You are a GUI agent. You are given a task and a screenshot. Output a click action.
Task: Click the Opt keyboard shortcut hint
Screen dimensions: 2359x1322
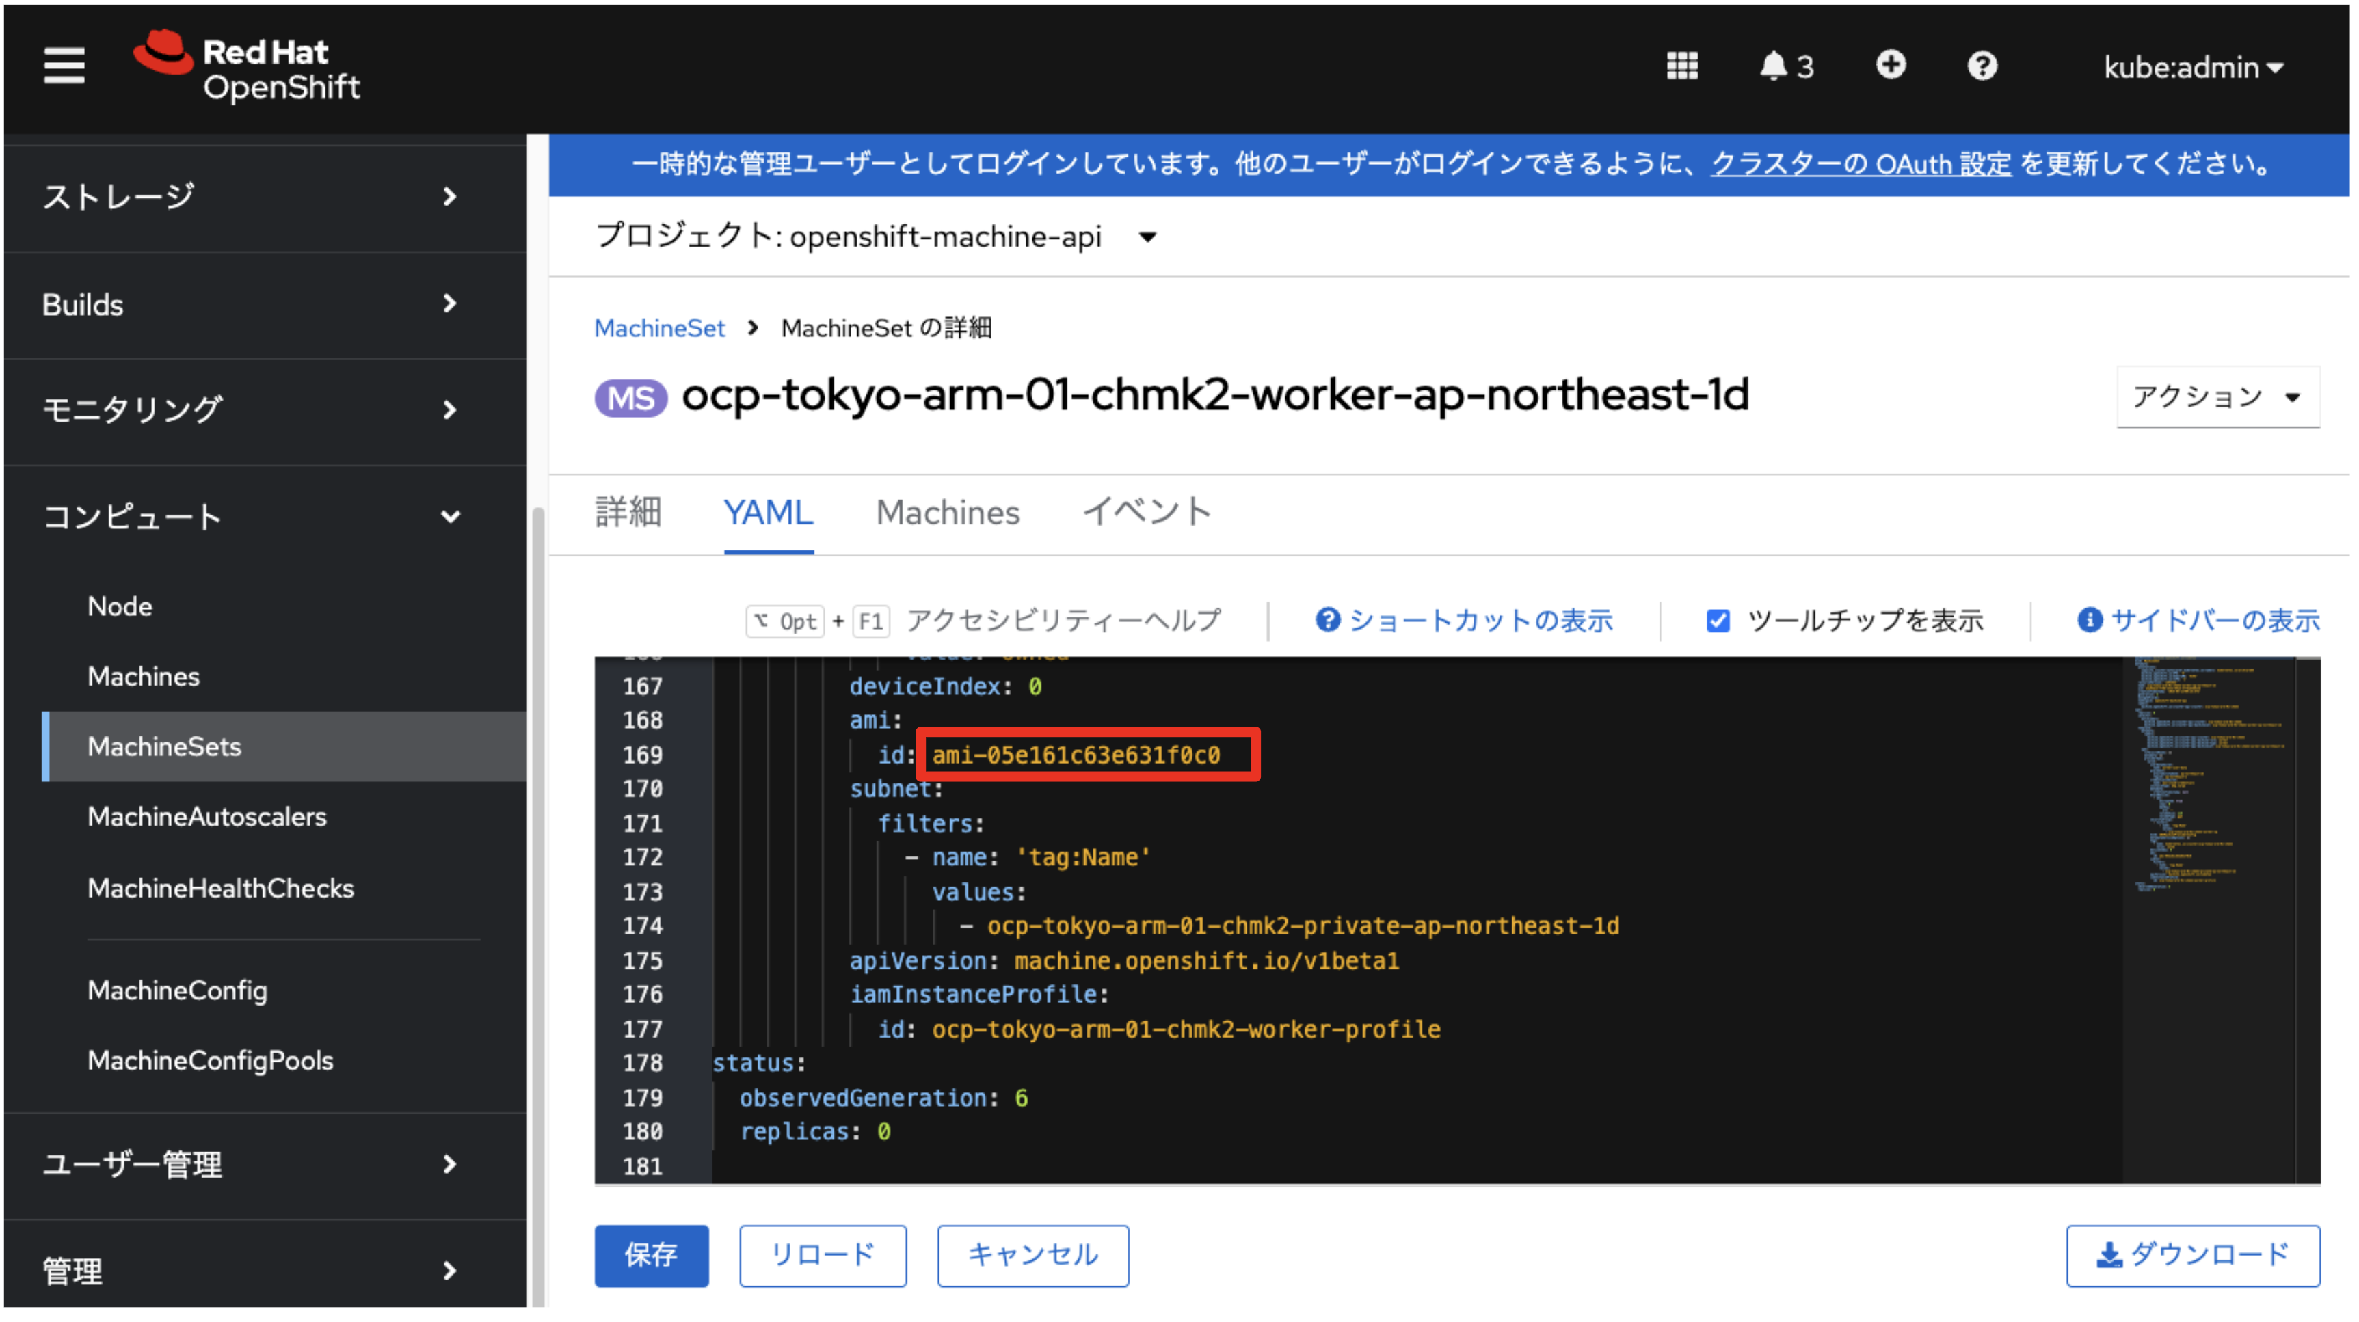pos(785,621)
